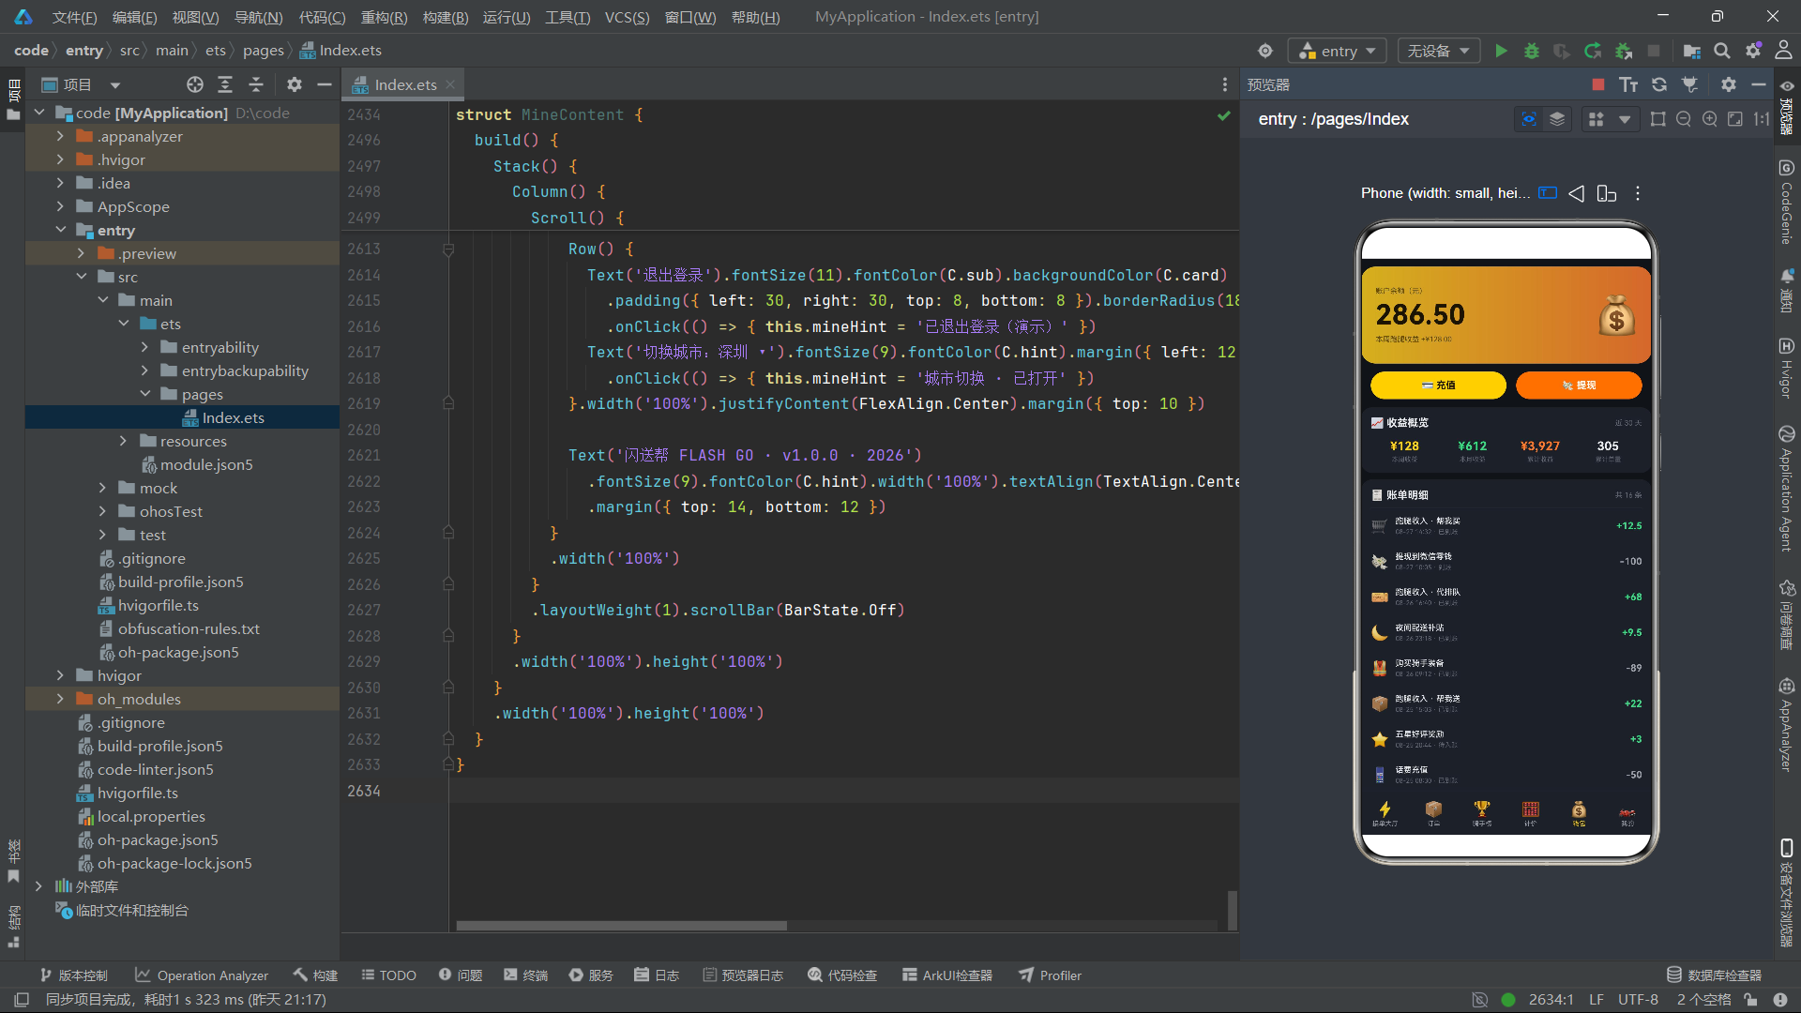Click the back triangle above phone preview
Image resolution: width=1801 pixels, height=1013 pixels.
pos(1577,193)
